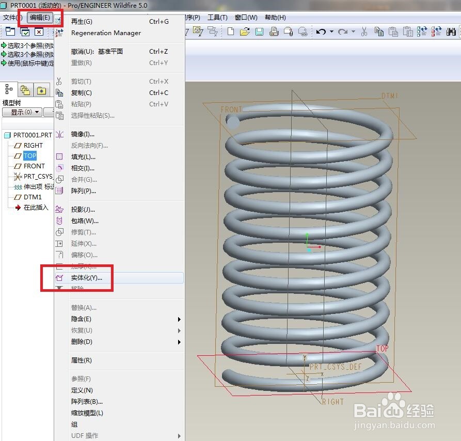This screenshot has height=441, width=461.
Task: Choose 包络(W)... wrap entry
Action: [119, 221]
